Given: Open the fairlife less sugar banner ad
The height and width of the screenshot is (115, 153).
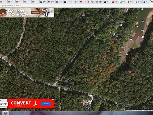Looking at the screenshot, I should (x=27, y=13).
